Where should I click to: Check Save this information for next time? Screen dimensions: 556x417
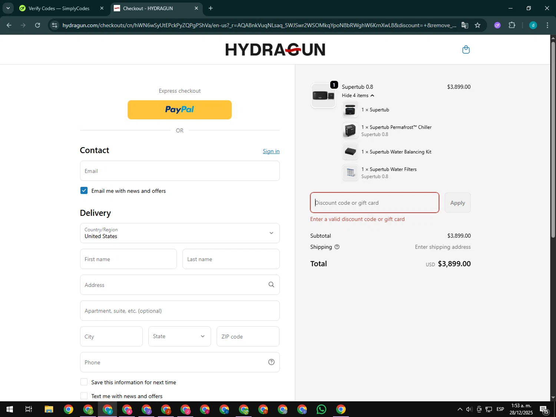[84, 382]
